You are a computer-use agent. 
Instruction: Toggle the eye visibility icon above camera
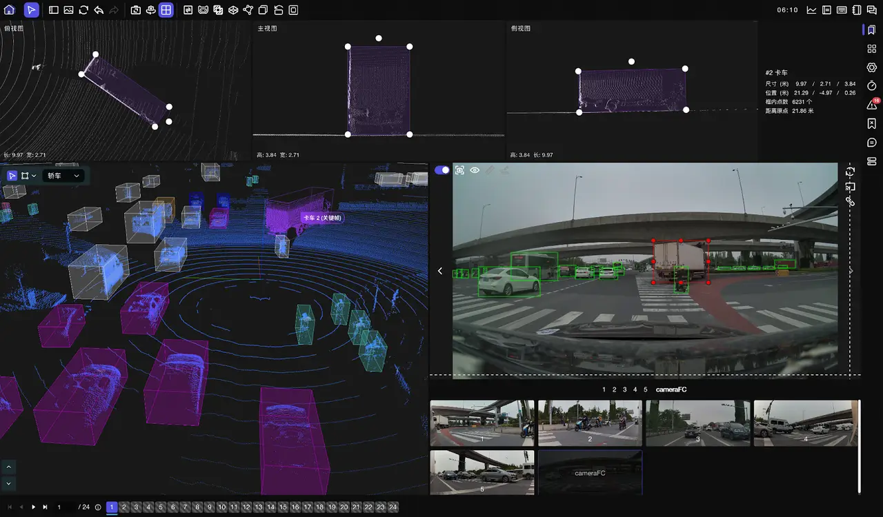coord(475,170)
